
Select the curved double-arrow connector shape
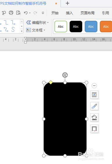pyautogui.click(x=6, y=29)
